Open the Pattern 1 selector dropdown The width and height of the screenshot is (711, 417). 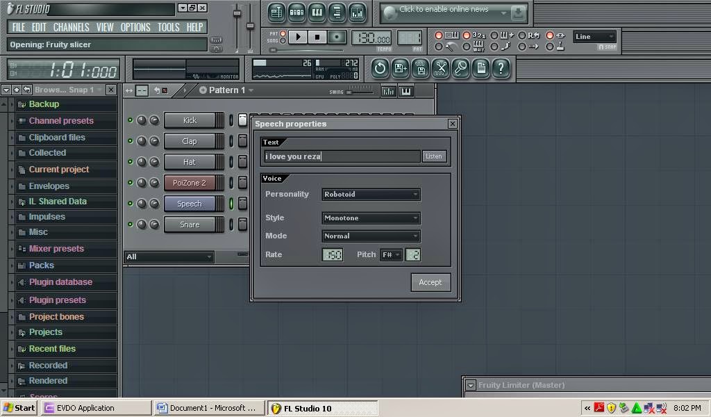pyautogui.click(x=226, y=90)
